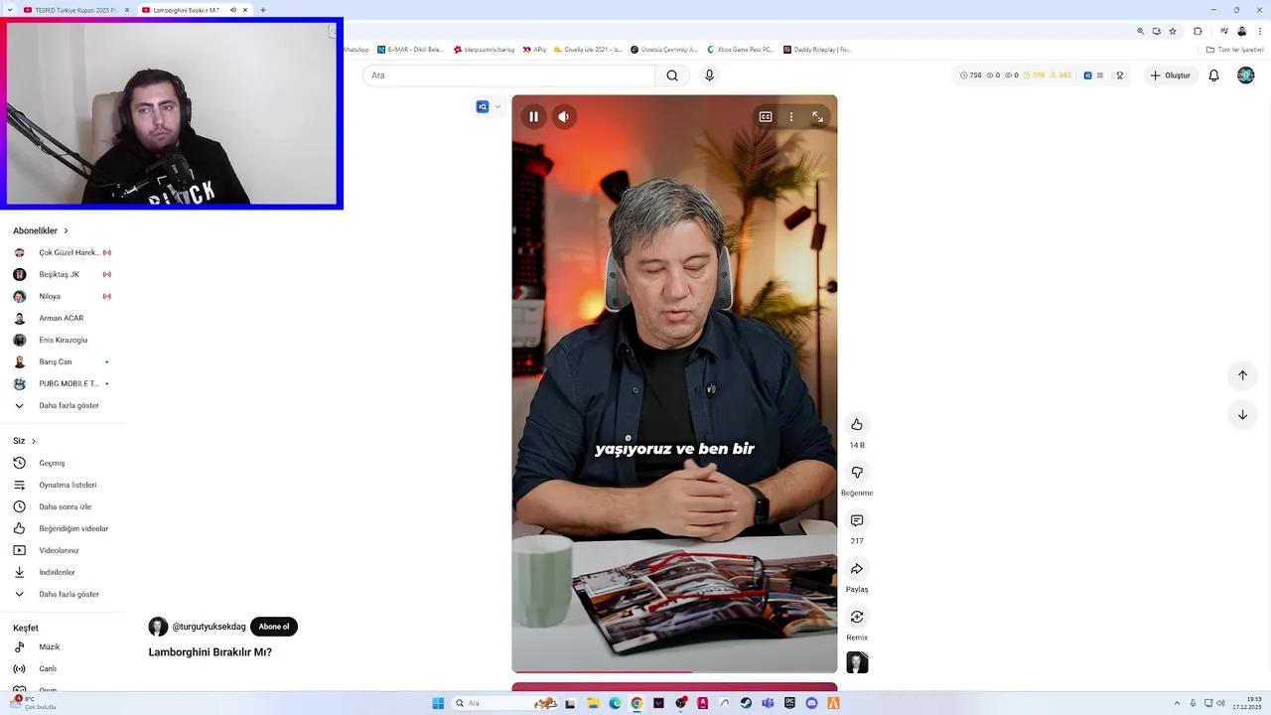1271x715 pixels.
Task: Open the player's three-dot more options
Action: tap(790, 116)
